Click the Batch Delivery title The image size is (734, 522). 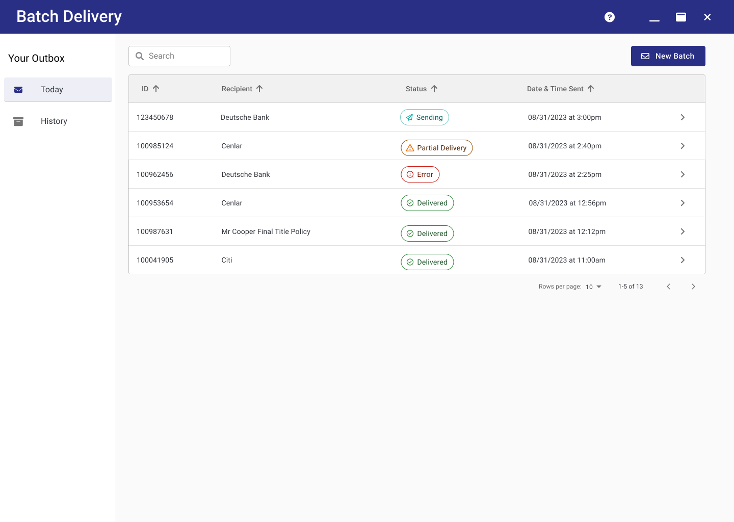tap(69, 16)
